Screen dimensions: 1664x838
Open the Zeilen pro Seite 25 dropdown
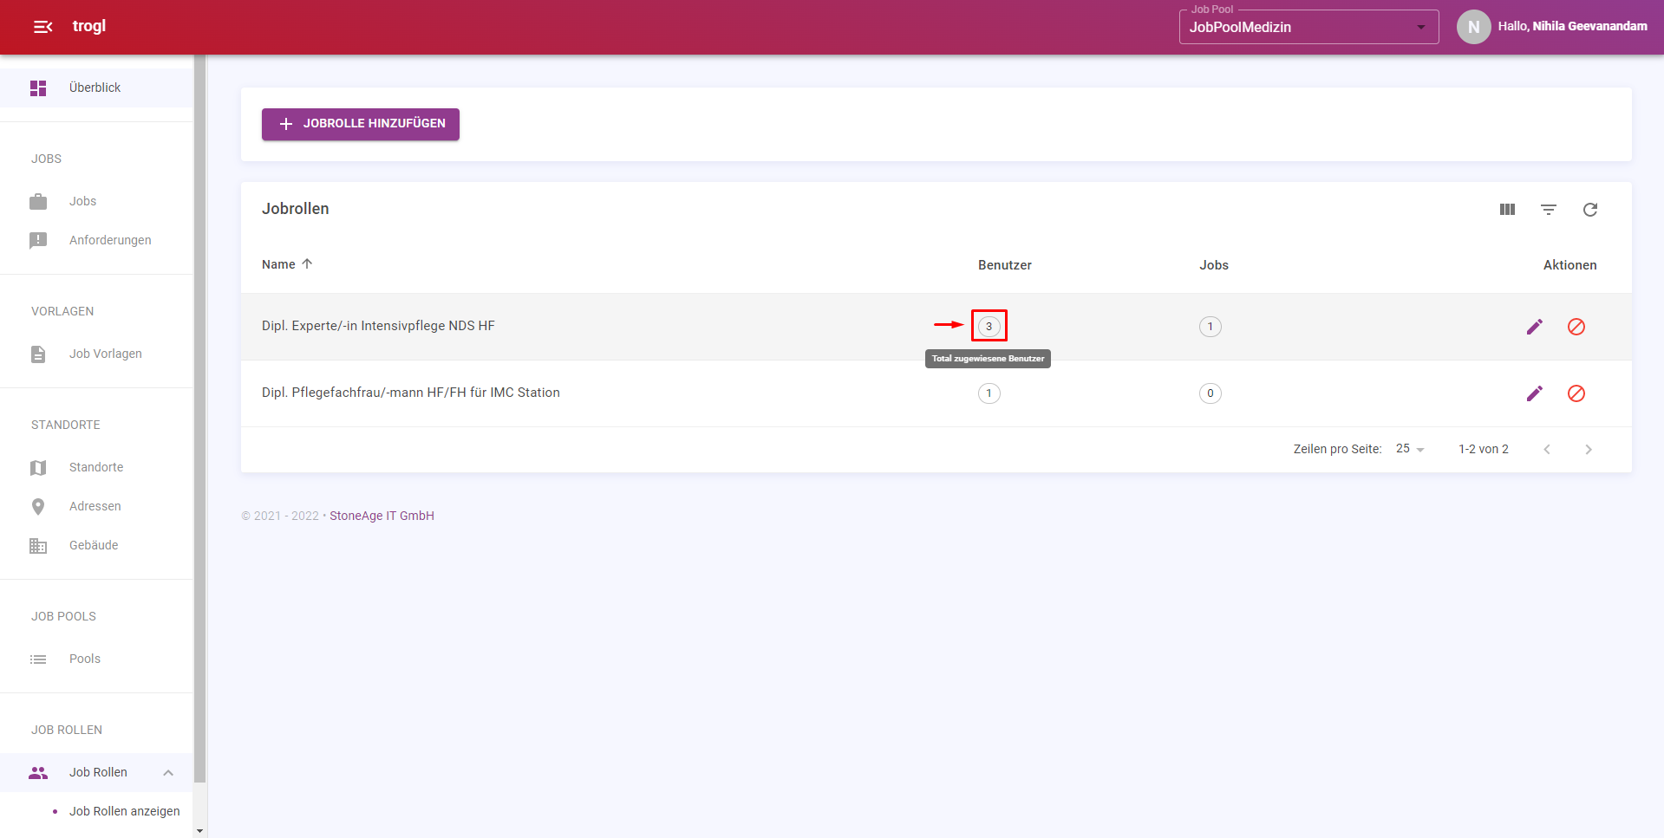click(x=1411, y=449)
